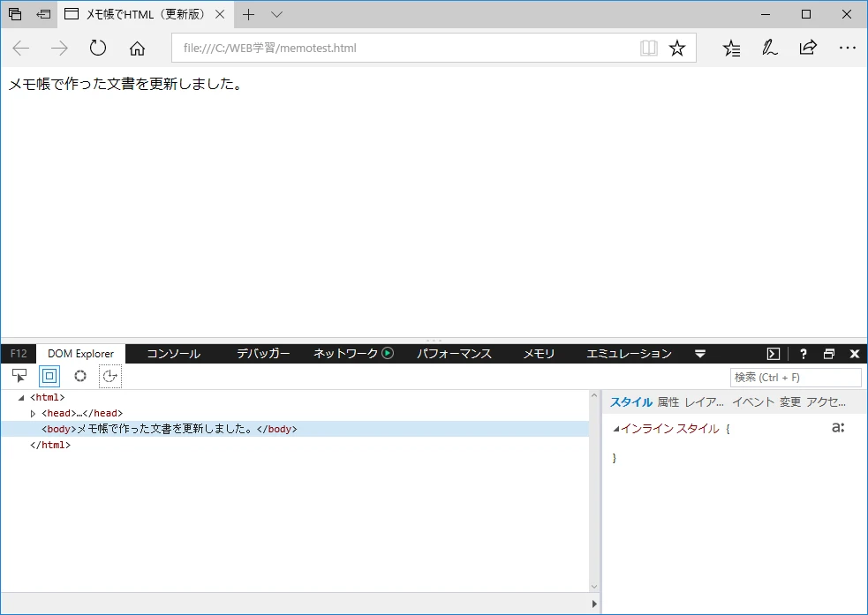Open the イベント pane tab
The height and width of the screenshot is (615, 868).
click(753, 402)
